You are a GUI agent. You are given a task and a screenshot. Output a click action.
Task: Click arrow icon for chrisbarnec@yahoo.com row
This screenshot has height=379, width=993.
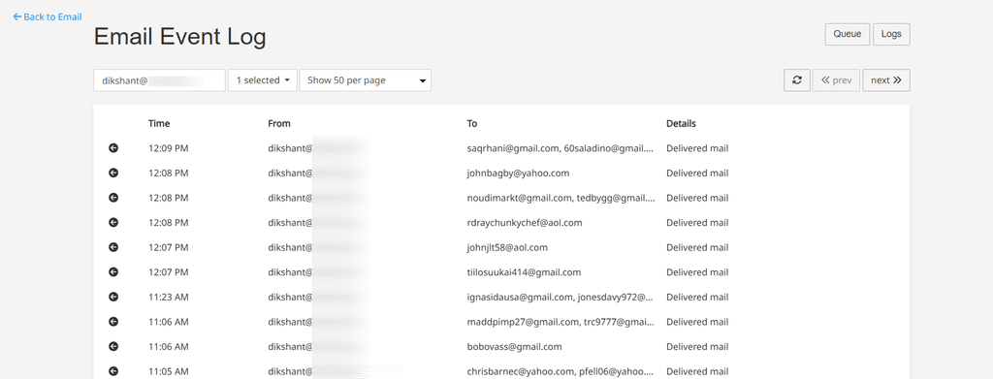pos(113,371)
